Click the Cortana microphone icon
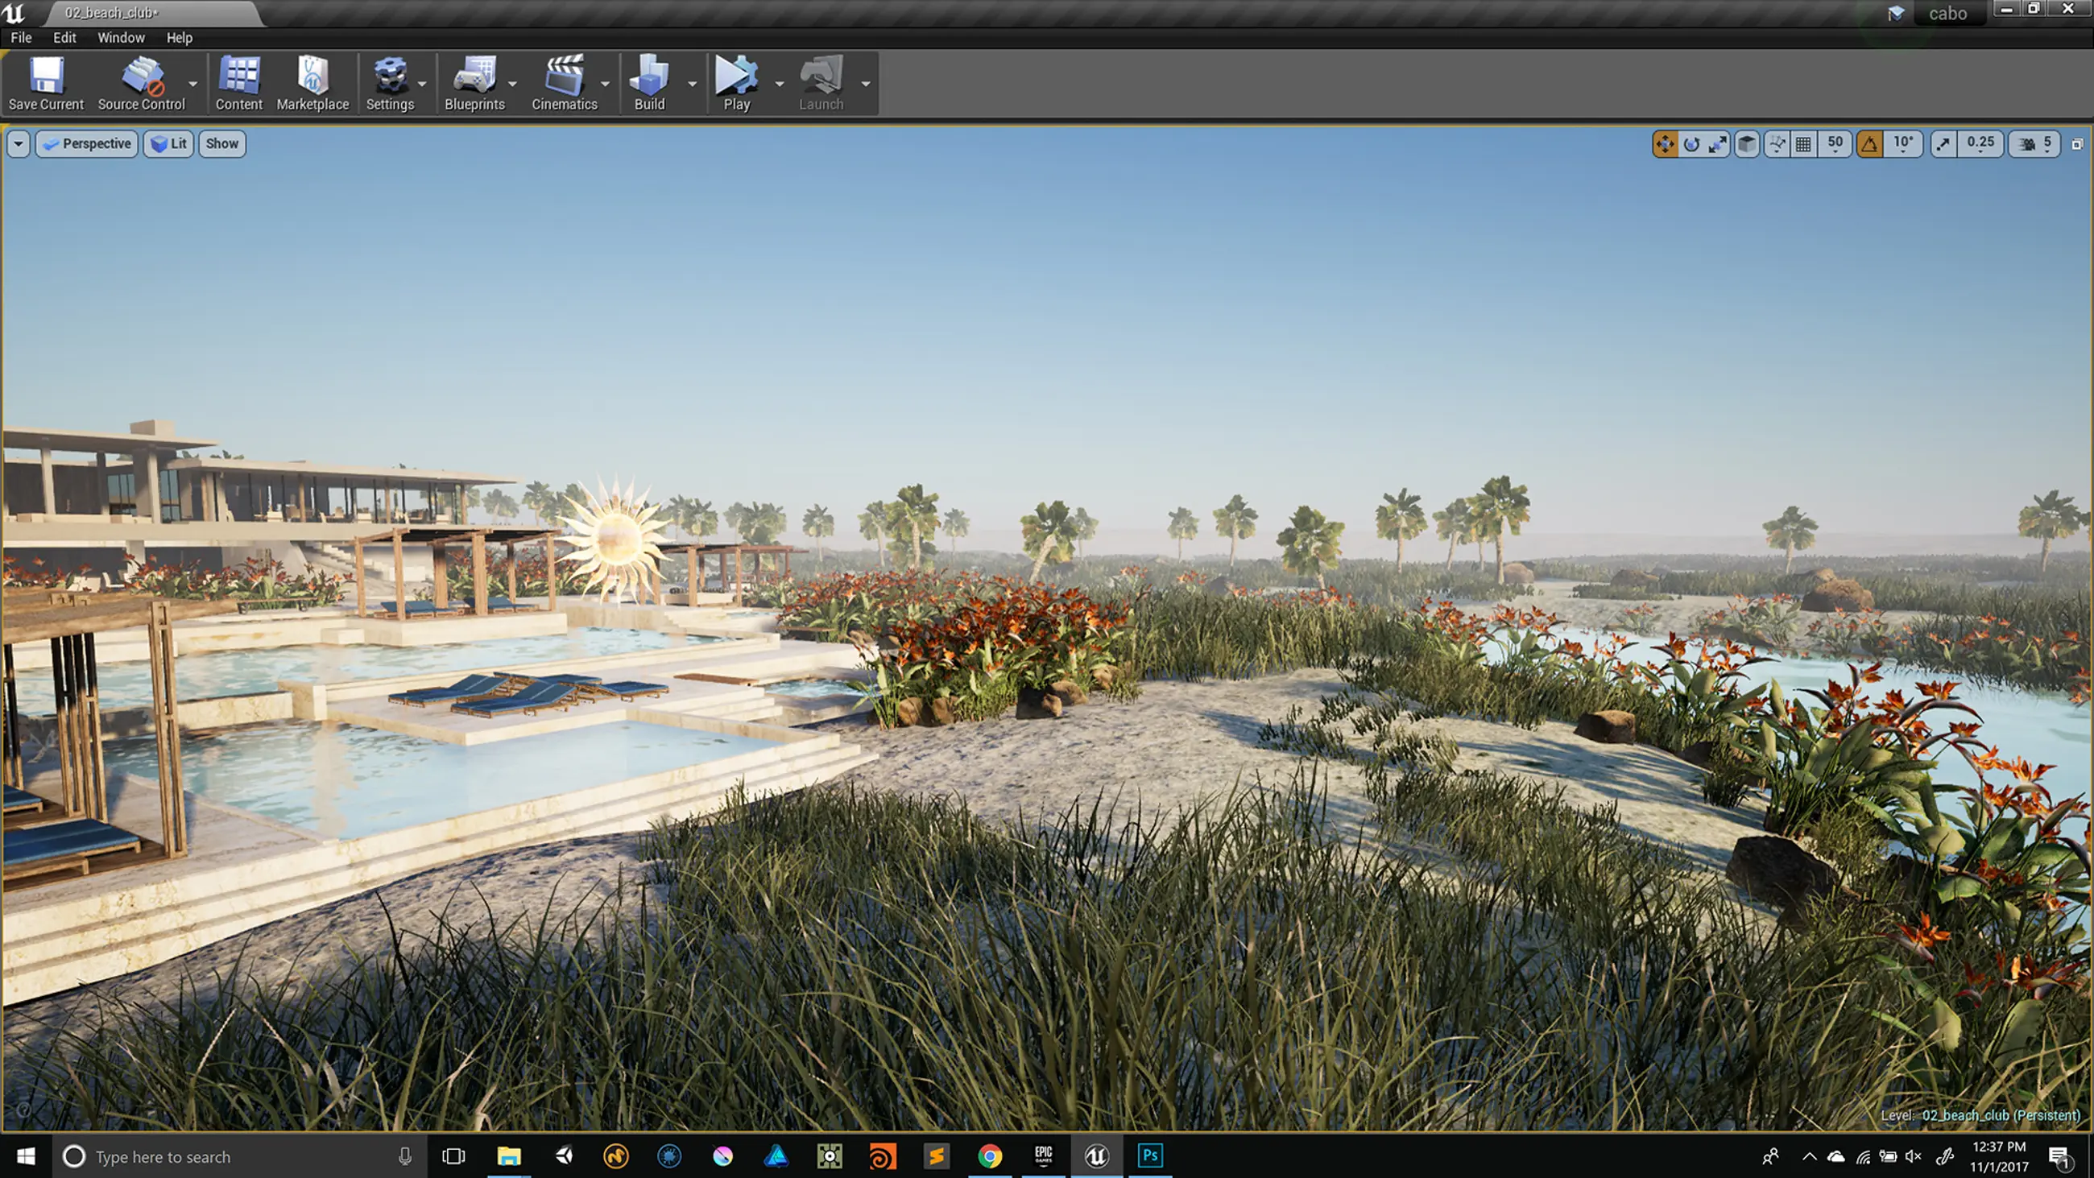This screenshot has height=1178, width=2094. point(405,1156)
